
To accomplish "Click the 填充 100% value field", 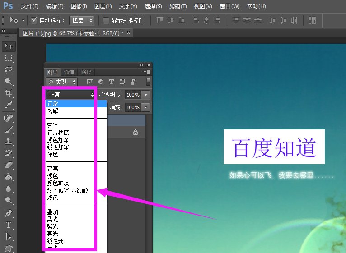I will 133,107.
